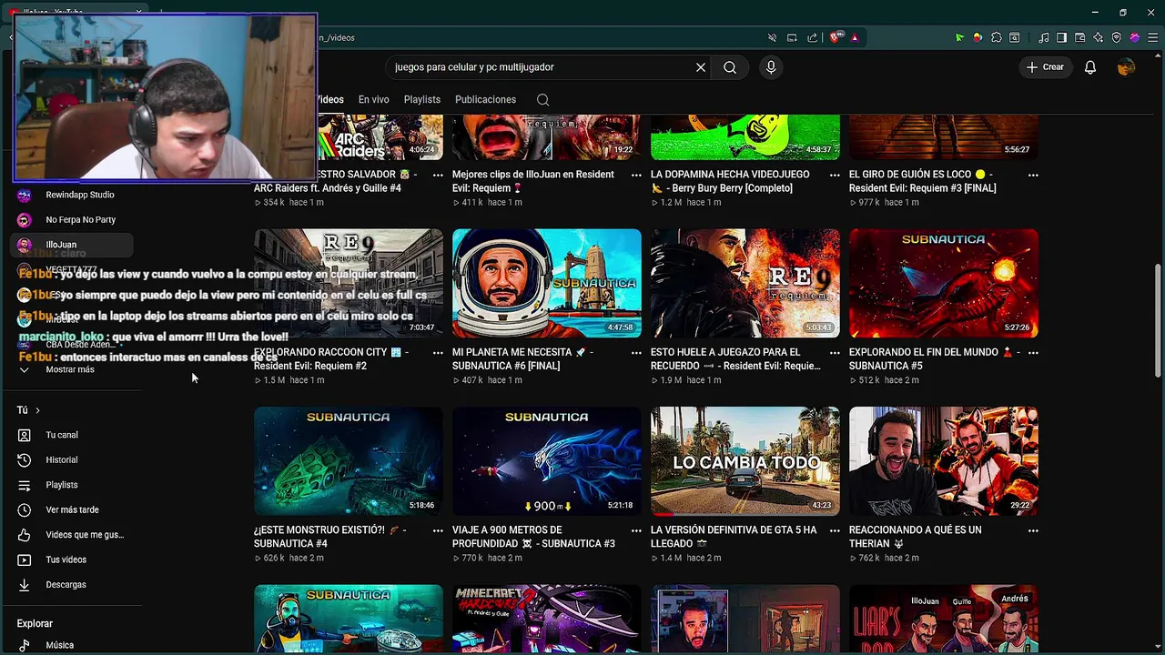The height and width of the screenshot is (655, 1165).
Task: Open options for LA DOPAMINA HECHA VIDEOJUEGO video
Action: coord(835,175)
